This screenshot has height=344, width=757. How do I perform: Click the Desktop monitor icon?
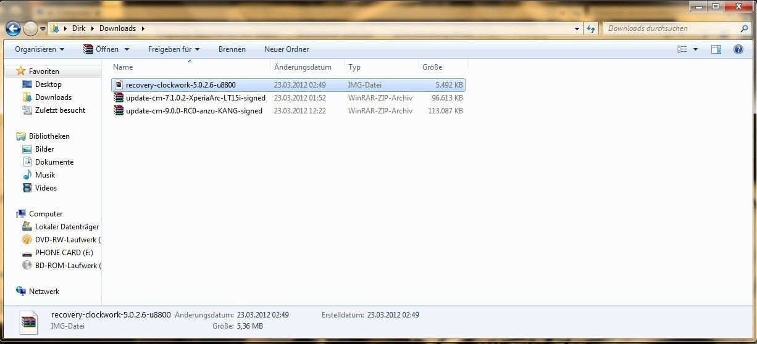[x=27, y=84]
